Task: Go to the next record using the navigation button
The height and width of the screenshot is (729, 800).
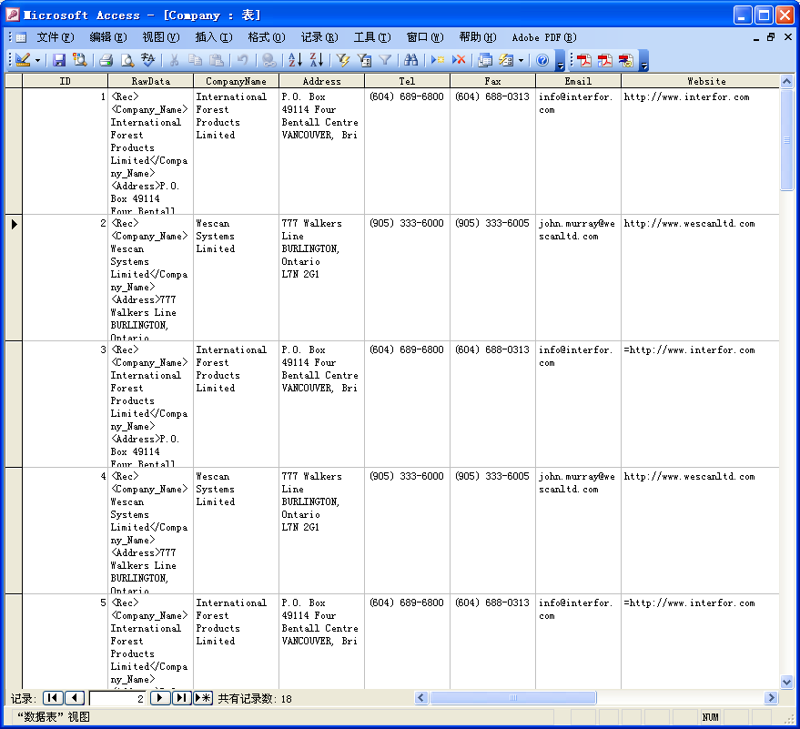Action: tap(160, 698)
